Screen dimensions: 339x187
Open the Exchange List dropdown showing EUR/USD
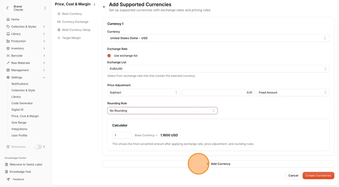pyautogui.click(x=218, y=69)
